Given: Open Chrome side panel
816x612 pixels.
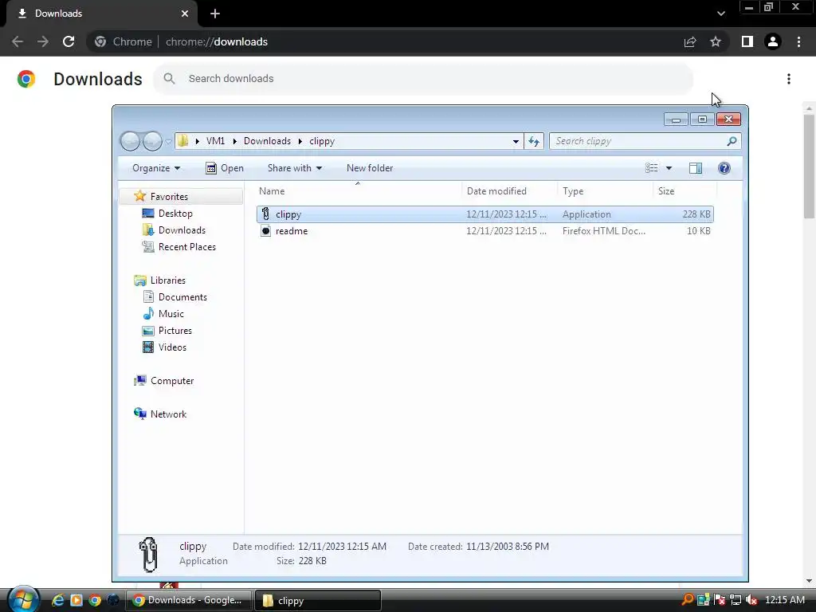Looking at the screenshot, I should click(x=747, y=41).
